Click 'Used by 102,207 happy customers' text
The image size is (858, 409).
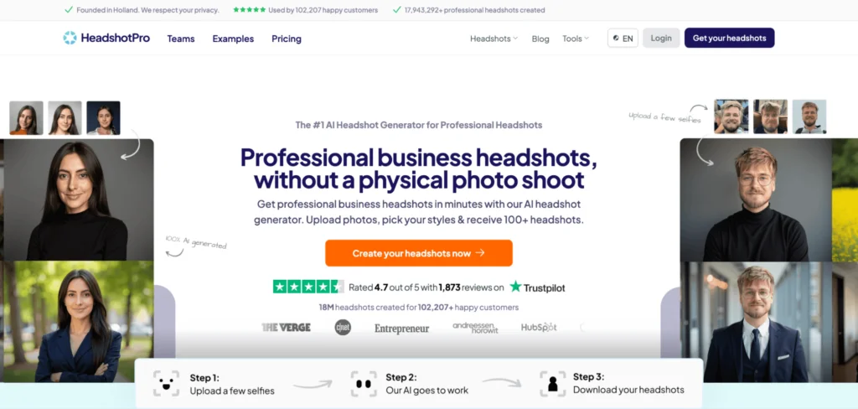pos(323,10)
